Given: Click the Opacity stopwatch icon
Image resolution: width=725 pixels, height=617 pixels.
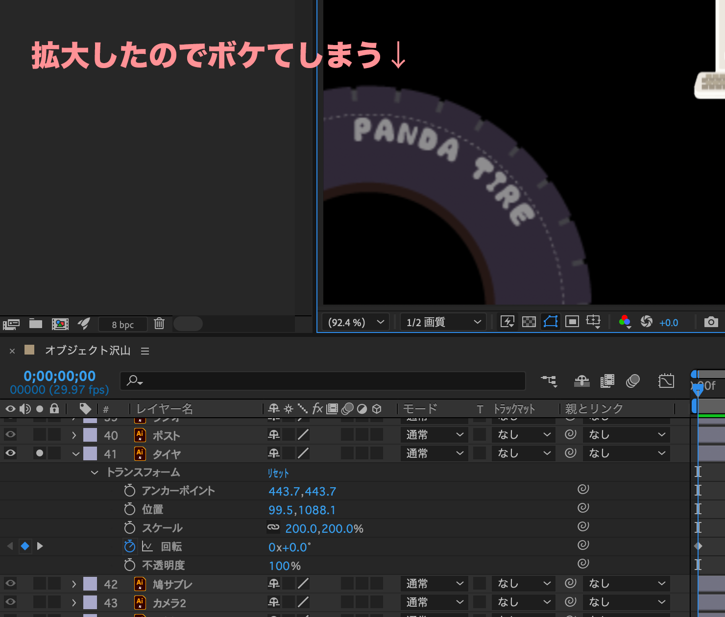Looking at the screenshot, I should tap(129, 565).
